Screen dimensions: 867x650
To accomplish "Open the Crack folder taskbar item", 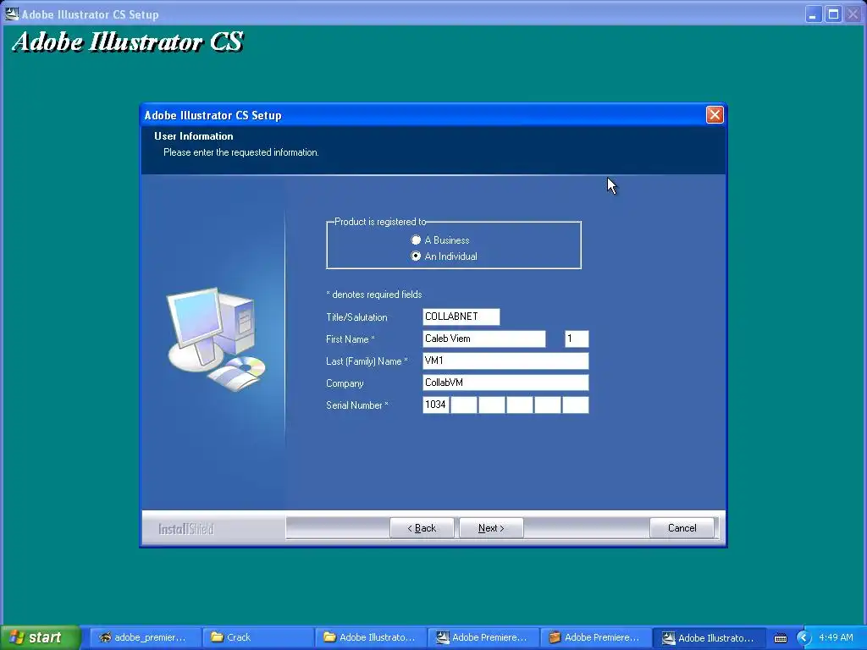I will (x=257, y=637).
